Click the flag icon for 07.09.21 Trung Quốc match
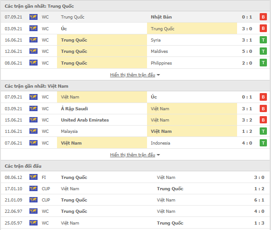271x230 pixels. tap(33, 17)
